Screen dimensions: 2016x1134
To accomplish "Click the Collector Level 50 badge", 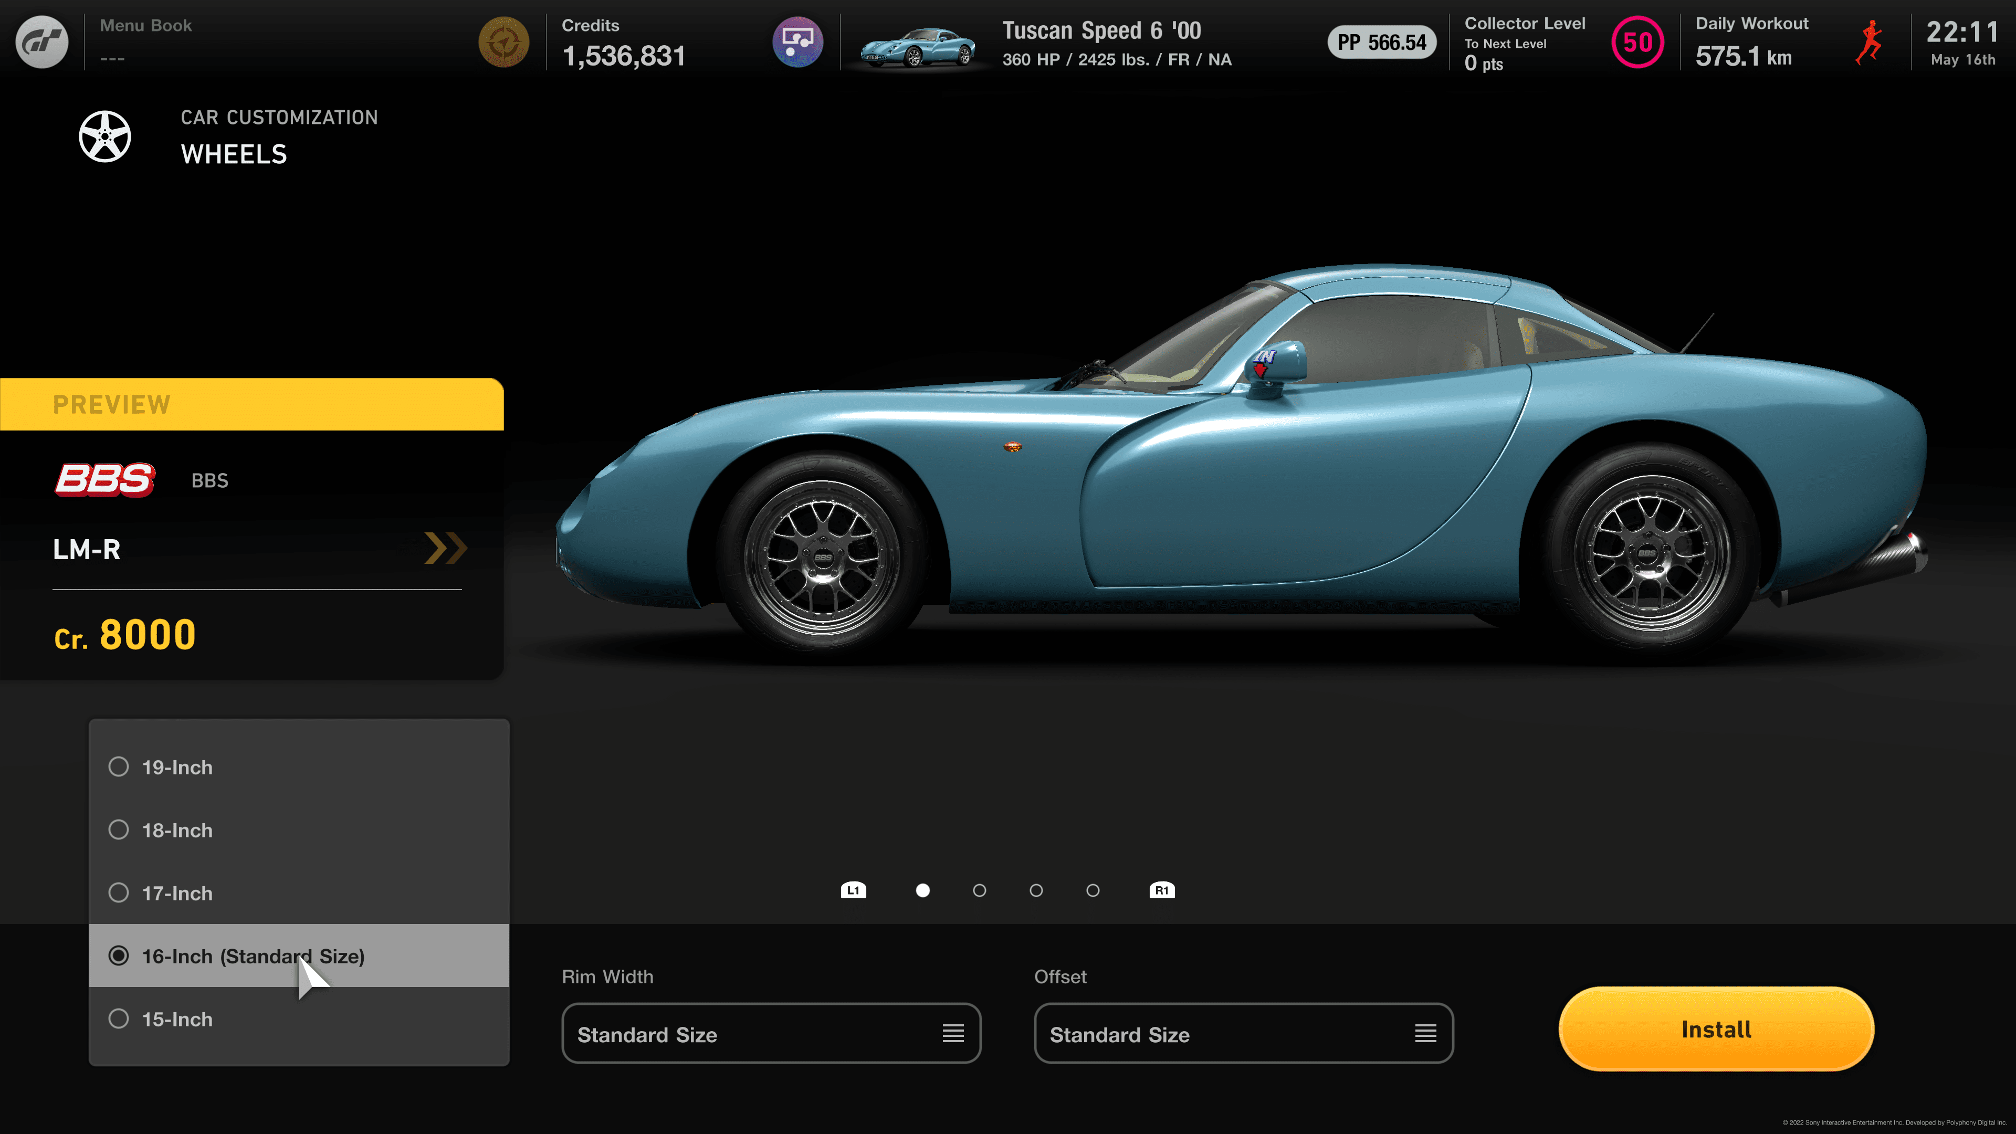I will pos(1637,42).
